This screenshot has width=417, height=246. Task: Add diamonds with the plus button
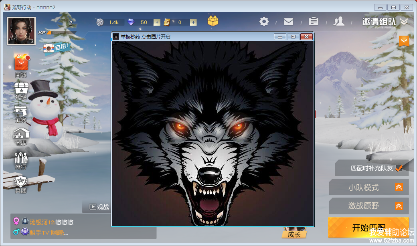coord(157,22)
